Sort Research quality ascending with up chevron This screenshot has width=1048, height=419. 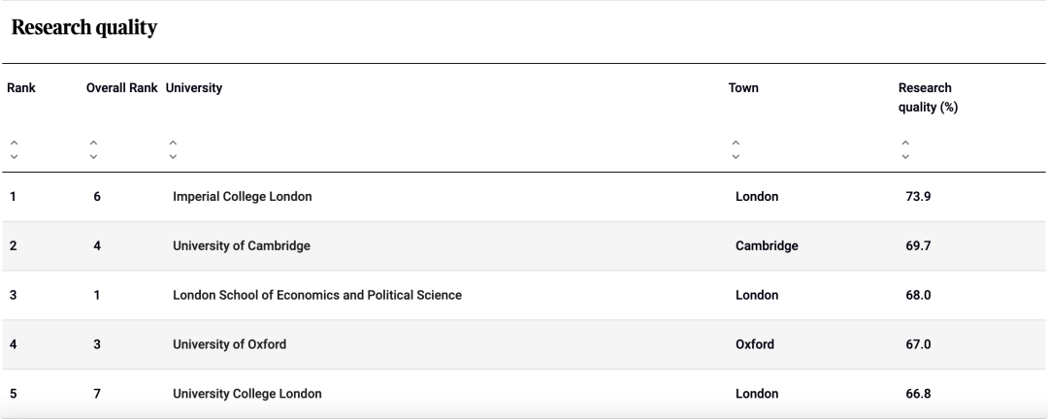905,143
